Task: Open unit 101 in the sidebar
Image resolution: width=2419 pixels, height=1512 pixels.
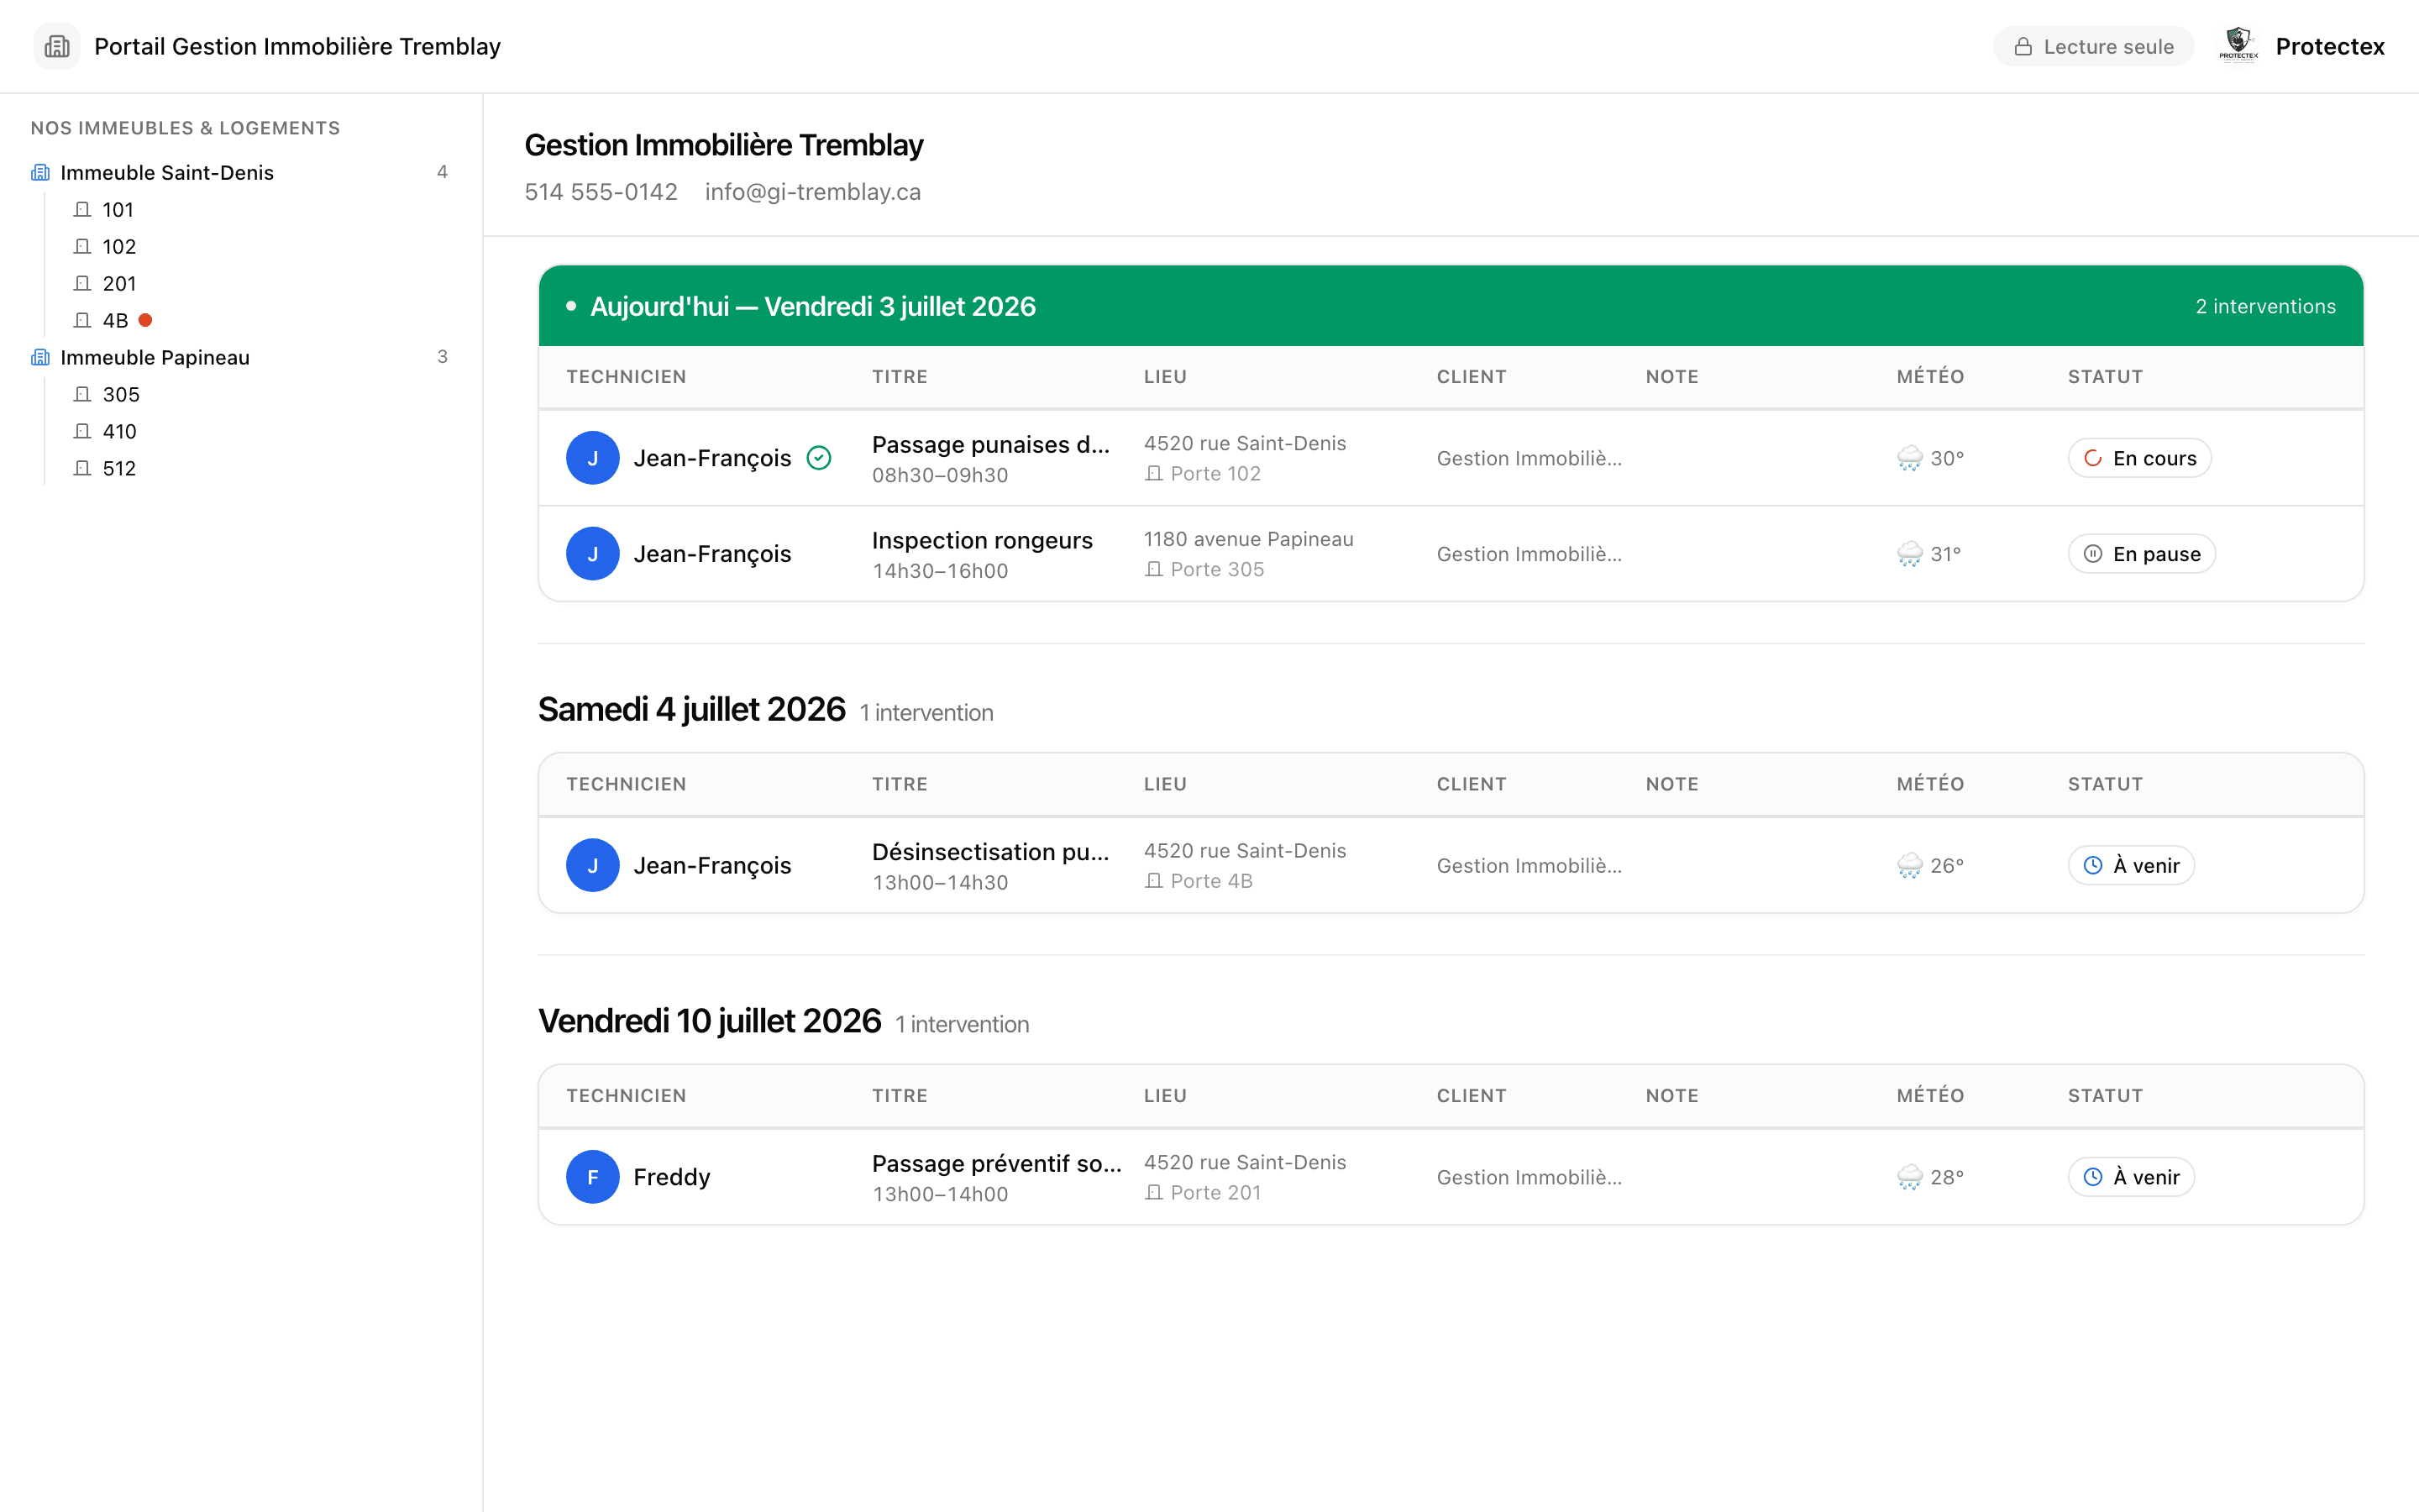Action: pos(118,210)
